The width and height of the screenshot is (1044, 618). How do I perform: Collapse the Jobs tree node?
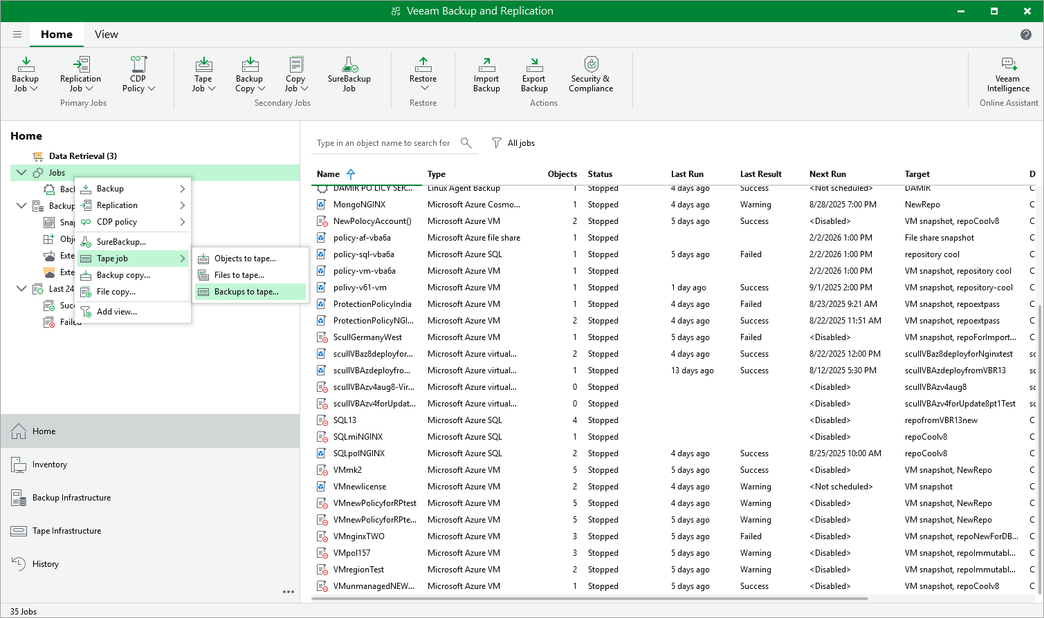21,173
